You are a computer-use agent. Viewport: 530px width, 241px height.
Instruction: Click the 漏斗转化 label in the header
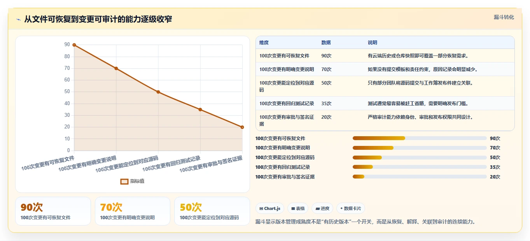pos(504,17)
